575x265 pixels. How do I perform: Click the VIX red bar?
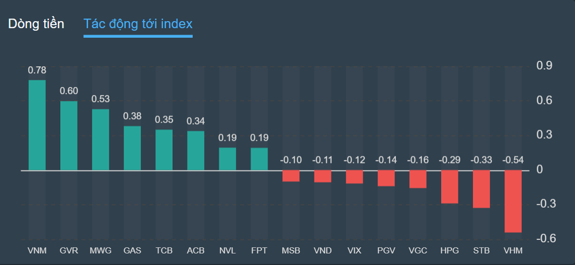tap(354, 177)
